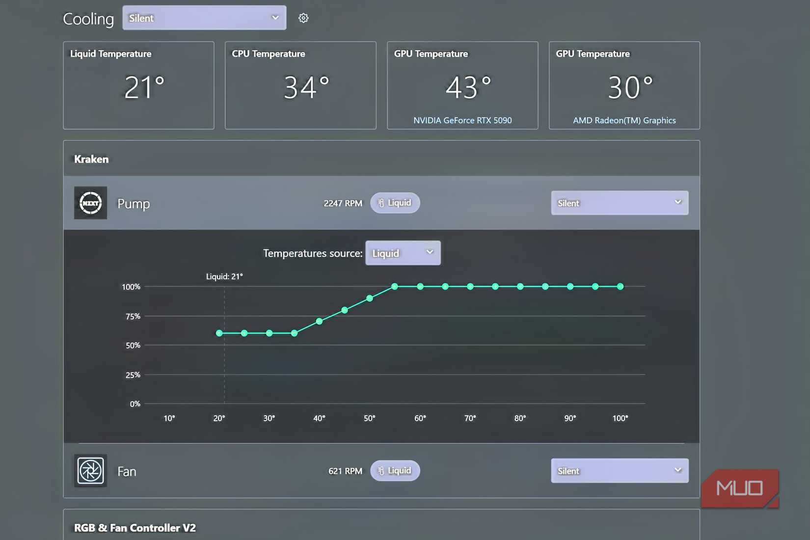The image size is (810, 540).
Task: Click the RGB & Fan Controller V2 section header
Action: 135,528
